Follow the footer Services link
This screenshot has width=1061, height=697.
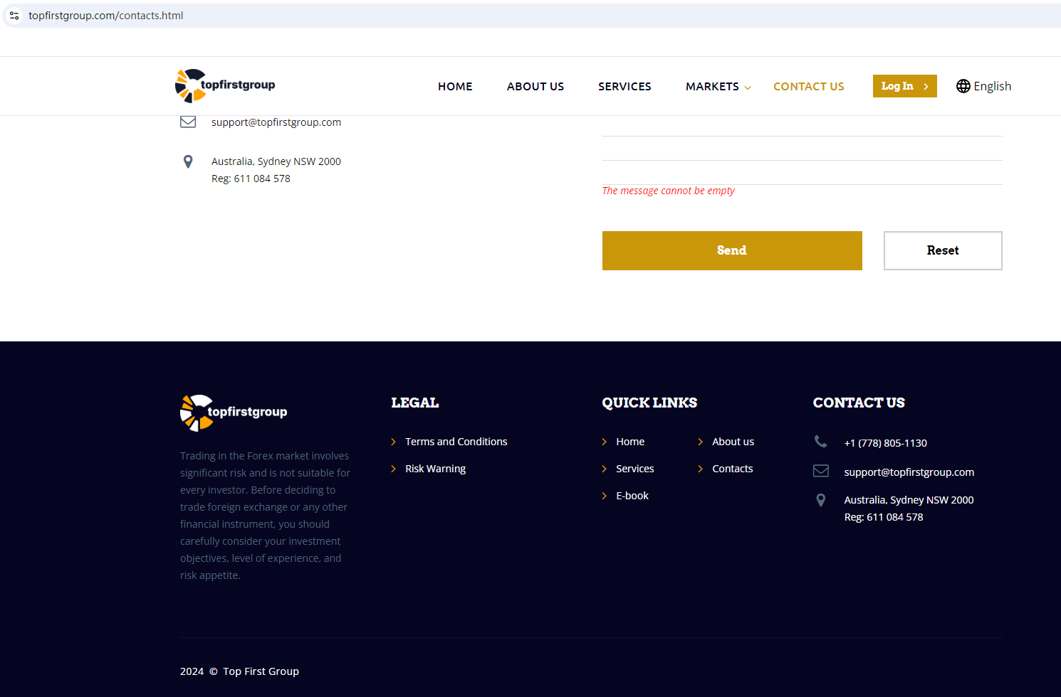tap(635, 469)
